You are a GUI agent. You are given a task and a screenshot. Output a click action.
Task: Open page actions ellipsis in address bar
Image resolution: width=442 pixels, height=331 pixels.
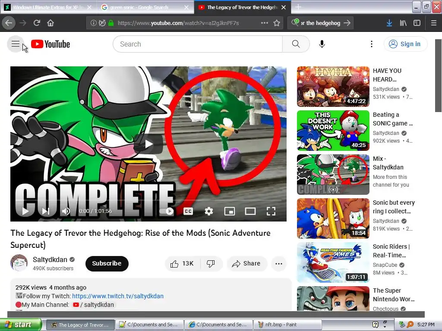coord(265,23)
